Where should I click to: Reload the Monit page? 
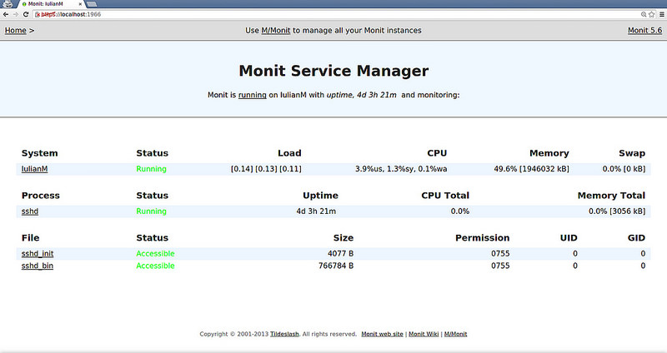coord(27,14)
